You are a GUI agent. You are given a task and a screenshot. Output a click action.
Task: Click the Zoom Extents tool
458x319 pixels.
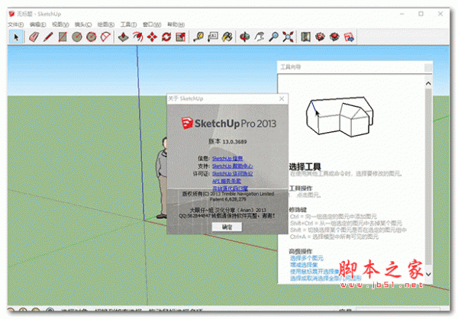(288, 37)
